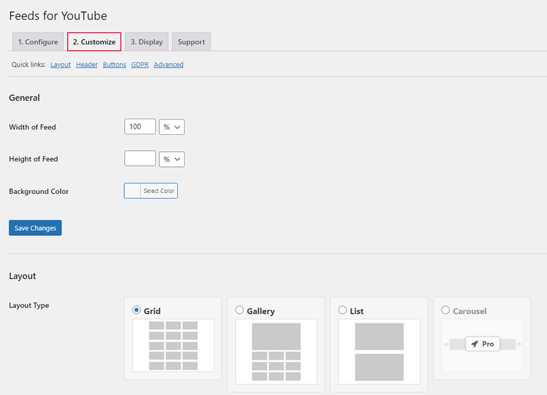
Task: Open the 3. Display tab
Action: 147,42
